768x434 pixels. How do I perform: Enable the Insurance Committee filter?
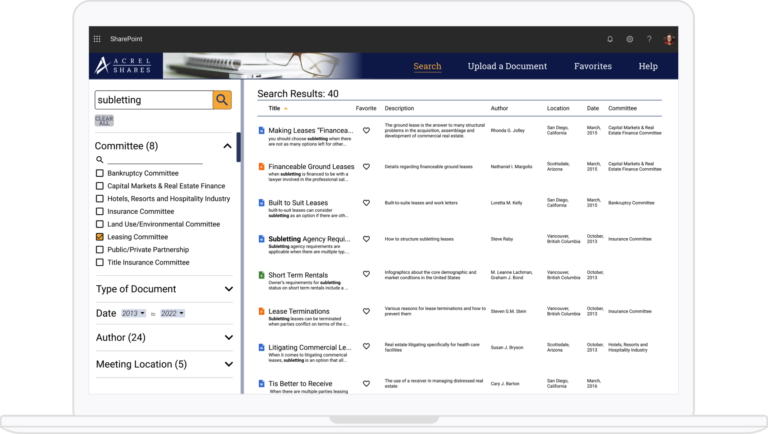pyautogui.click(x=100, y=211)
